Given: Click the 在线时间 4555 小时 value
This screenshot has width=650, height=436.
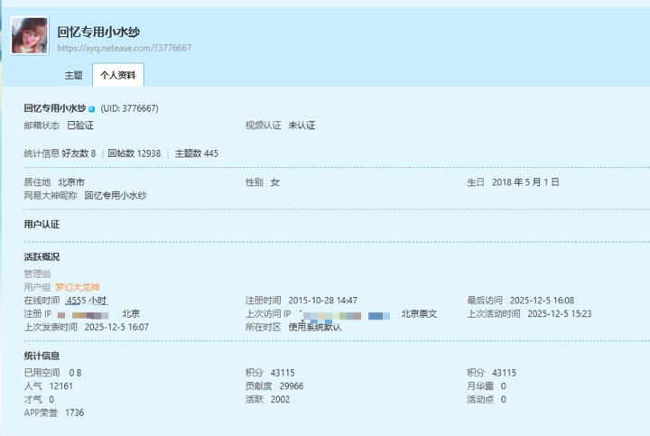Looking at the screenshot, I should pos(87,301).
